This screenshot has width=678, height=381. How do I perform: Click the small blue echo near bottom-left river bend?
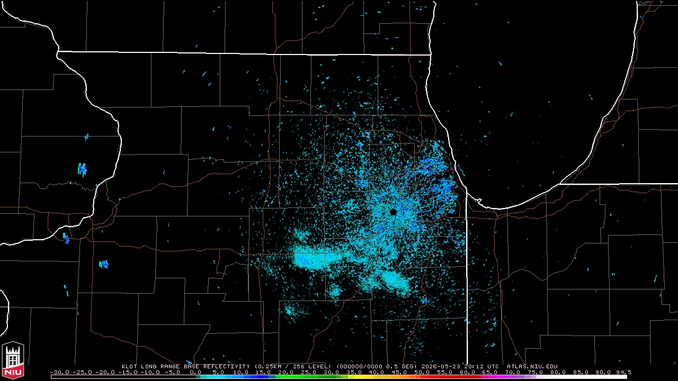point(66,238)
